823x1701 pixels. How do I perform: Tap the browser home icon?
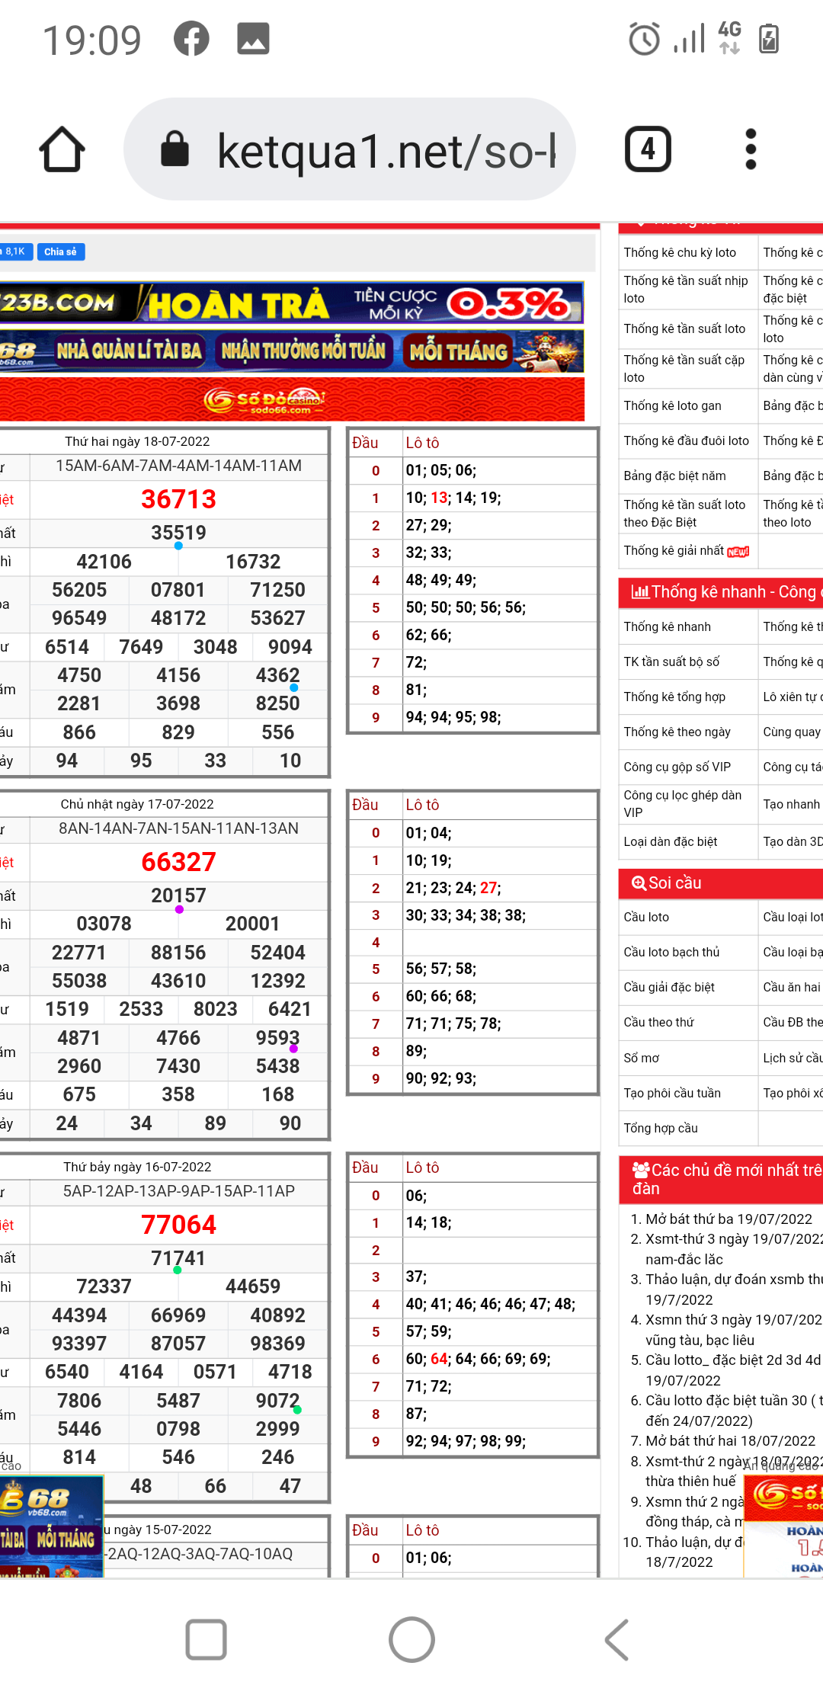62,149
